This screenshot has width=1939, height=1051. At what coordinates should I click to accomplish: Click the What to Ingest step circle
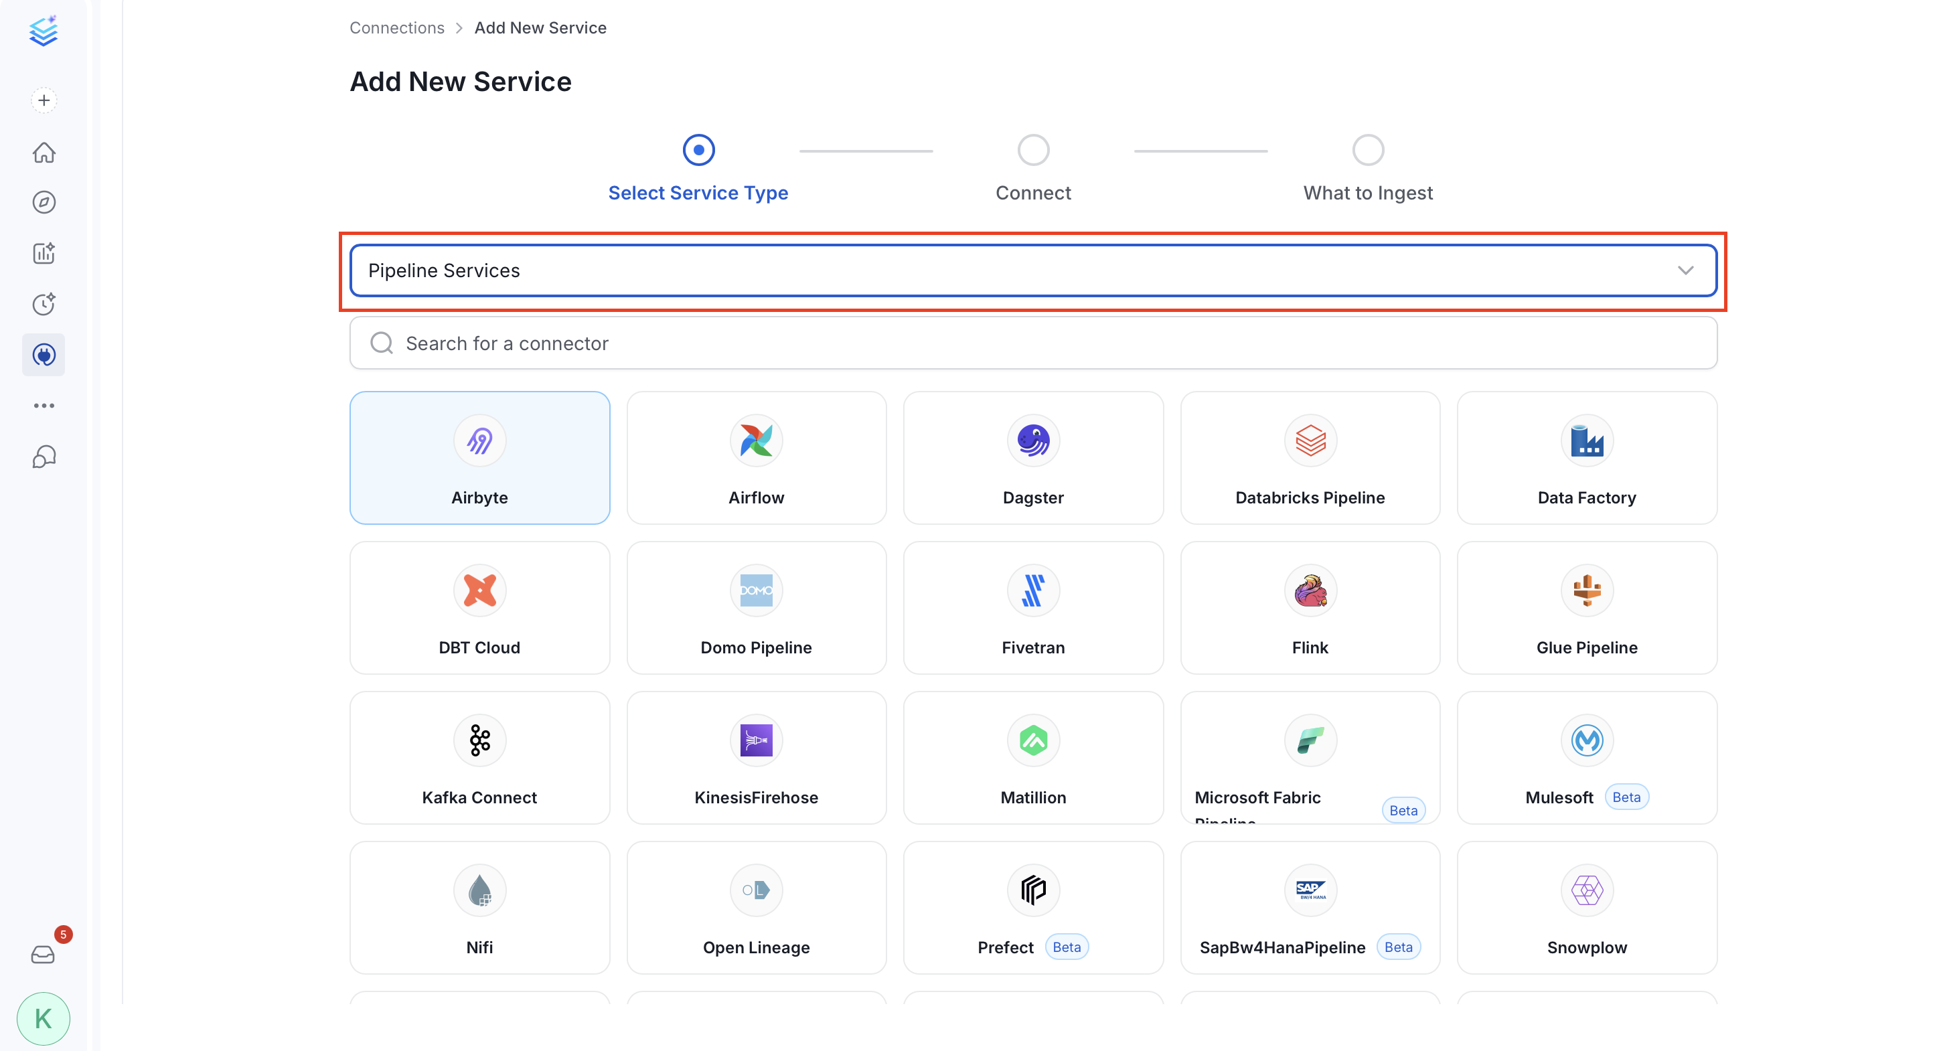coord(1369,150)
